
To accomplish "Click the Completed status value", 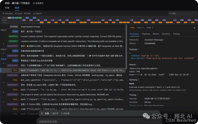I will (150, 43).
